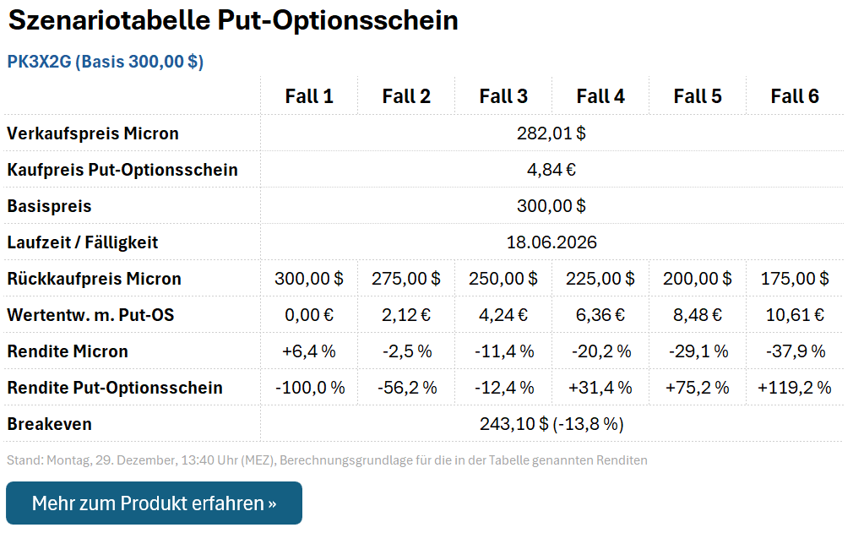Click the 18.06.2026 maturity date

[x=553, y=242]
